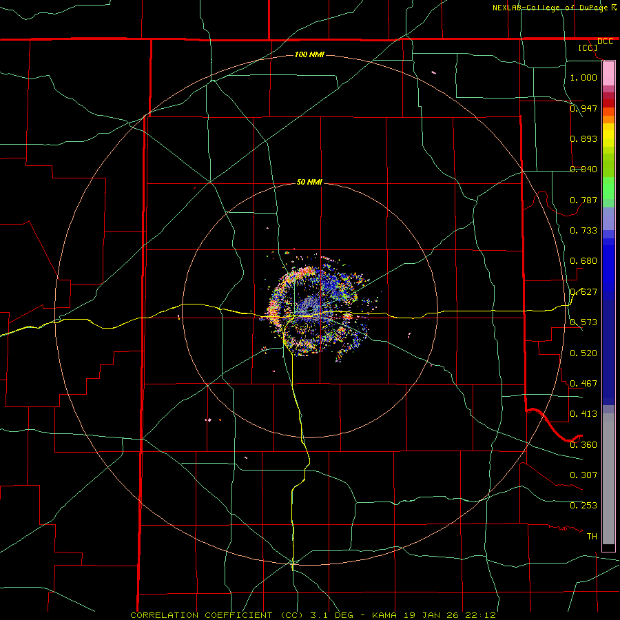Screen dimensions: 620x620
Task: Select the 0.893 legend value
Action: (x=583, y=138)
